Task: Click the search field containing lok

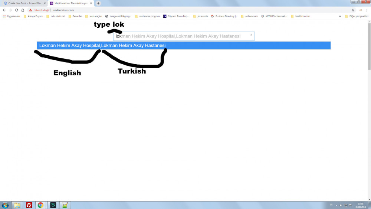Action: click(x=184, y=36)
